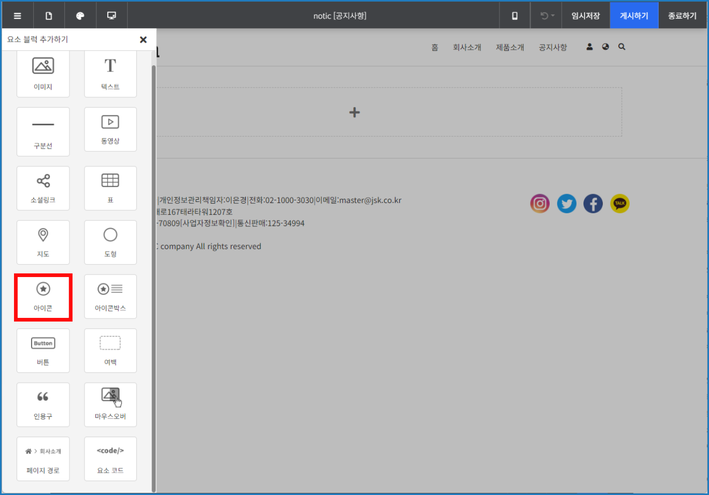Image resolution: width=709 pixels, height=495 pixels.
Task: Publish the page with 게시하기
Action: 634,16
